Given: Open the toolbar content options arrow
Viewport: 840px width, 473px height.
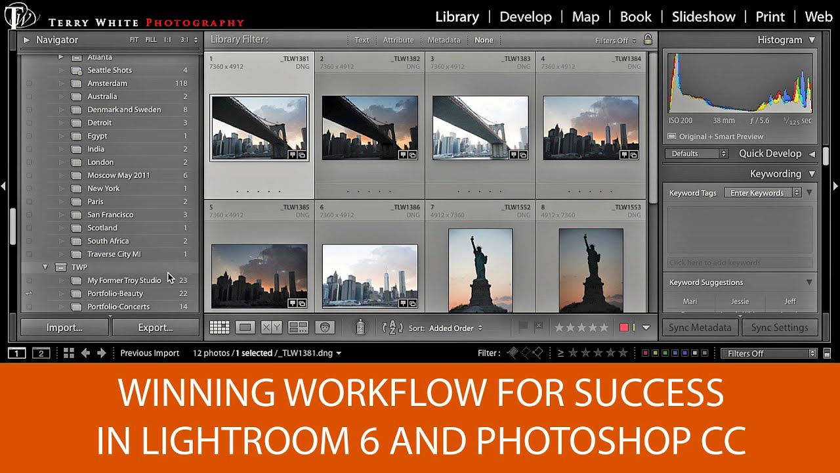Looking at the screenshot, I should tap(646, 328).
